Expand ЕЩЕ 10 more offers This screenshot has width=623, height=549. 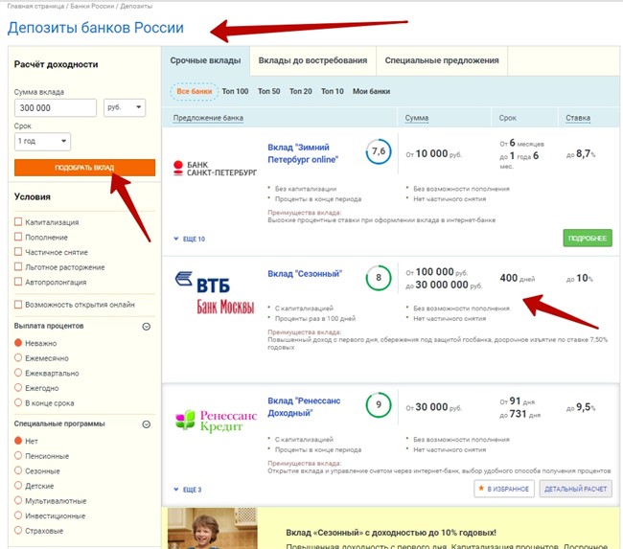click(189, 239)
